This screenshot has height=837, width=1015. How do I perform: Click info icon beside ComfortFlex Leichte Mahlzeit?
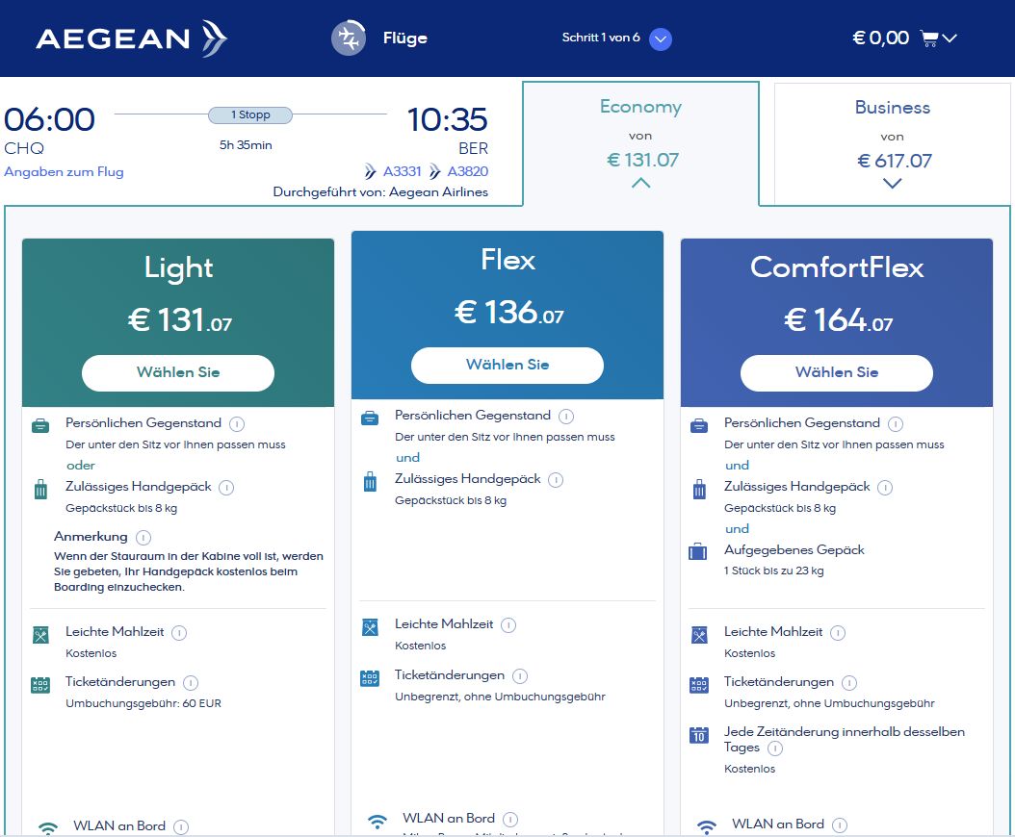point(838,633)
